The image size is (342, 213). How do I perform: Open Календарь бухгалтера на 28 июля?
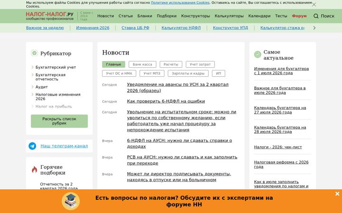coord(280,130)
